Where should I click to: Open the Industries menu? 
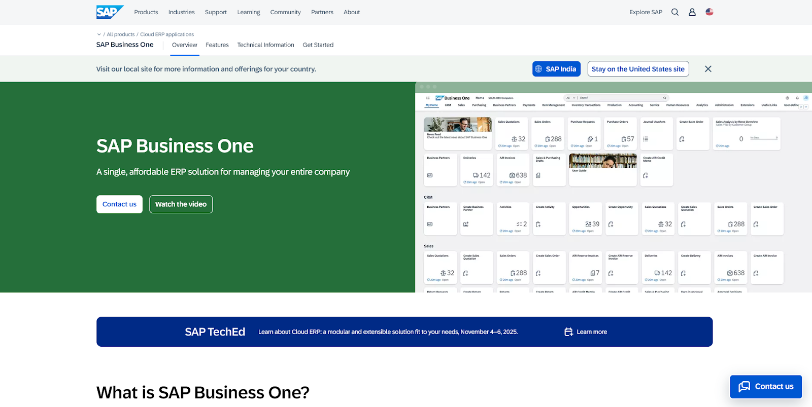[182, 12]
